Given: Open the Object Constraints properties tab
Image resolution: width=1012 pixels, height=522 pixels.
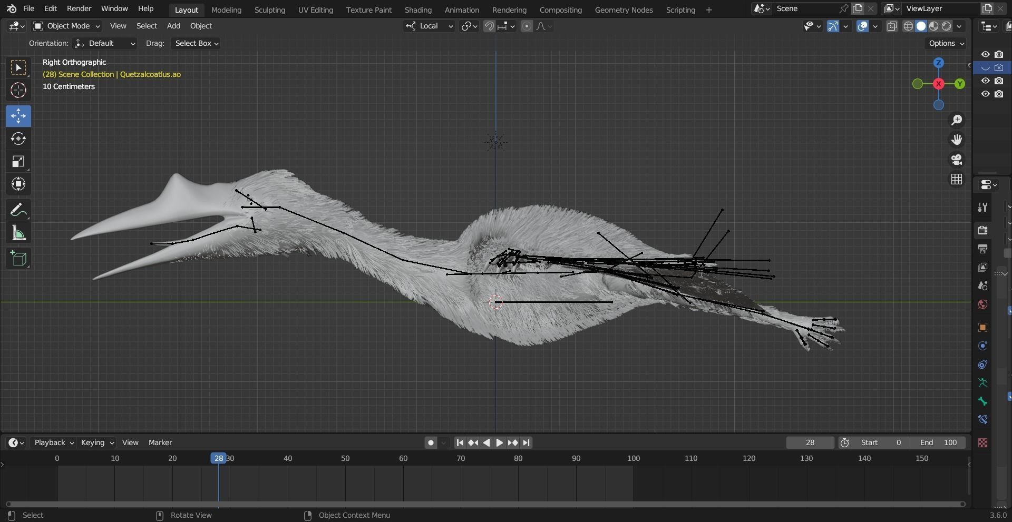Looking at the screenshot, I should 982,364.
